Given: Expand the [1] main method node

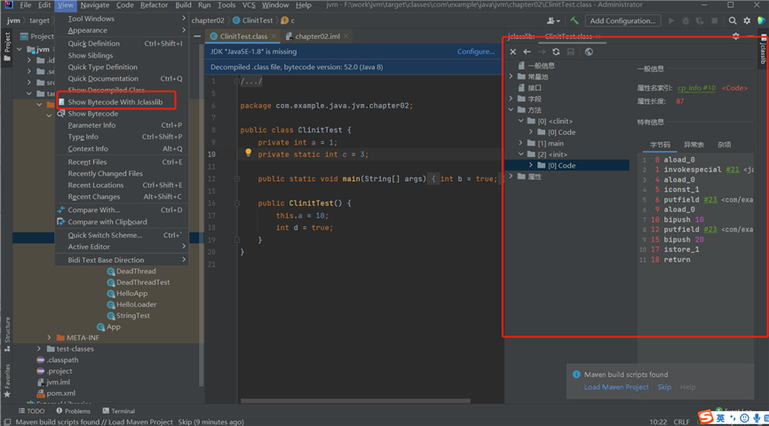Looking at the screenshot, I should pyautogui.click(x=521, y=143).
